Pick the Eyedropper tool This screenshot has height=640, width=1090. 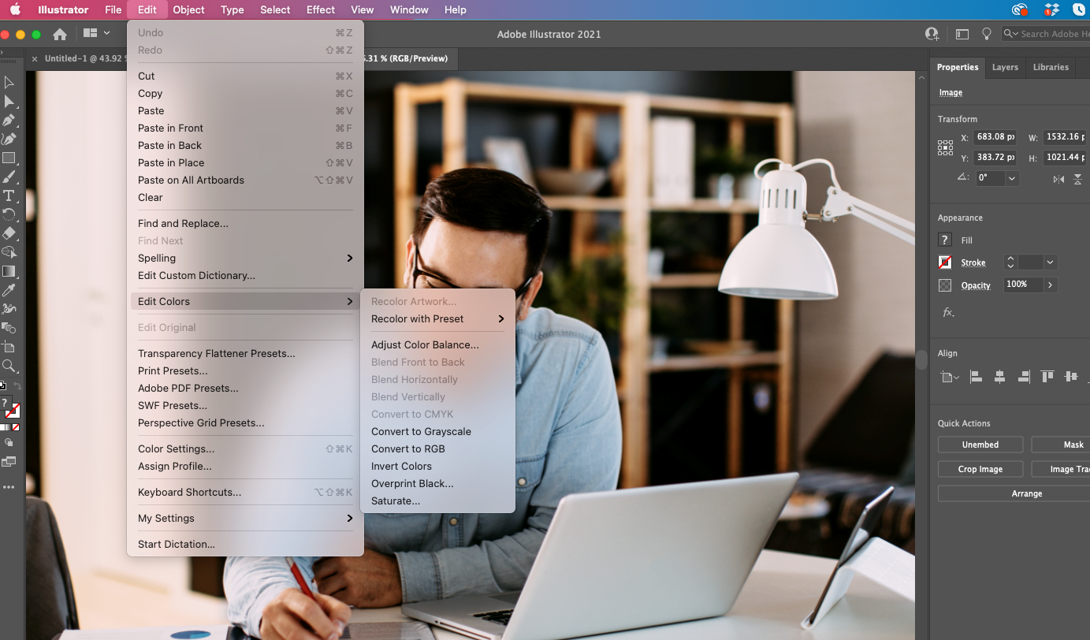[9, 290]
